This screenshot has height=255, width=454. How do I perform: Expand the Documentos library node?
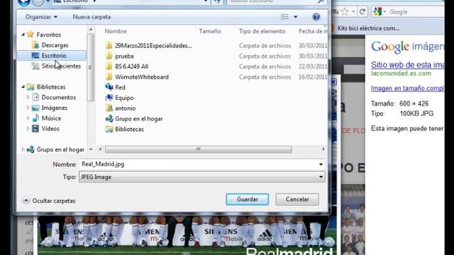(28, 97)
